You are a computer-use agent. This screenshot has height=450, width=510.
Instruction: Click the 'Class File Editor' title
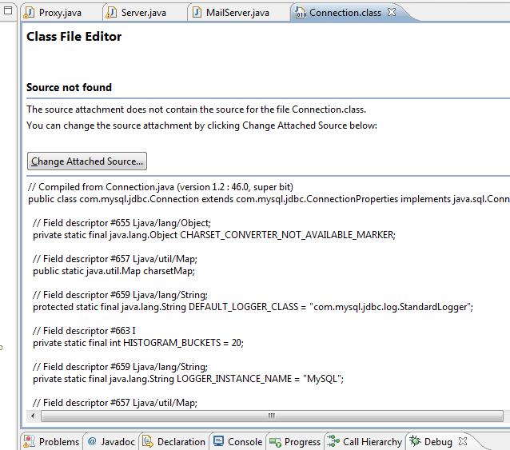click(x=74, y=37)
